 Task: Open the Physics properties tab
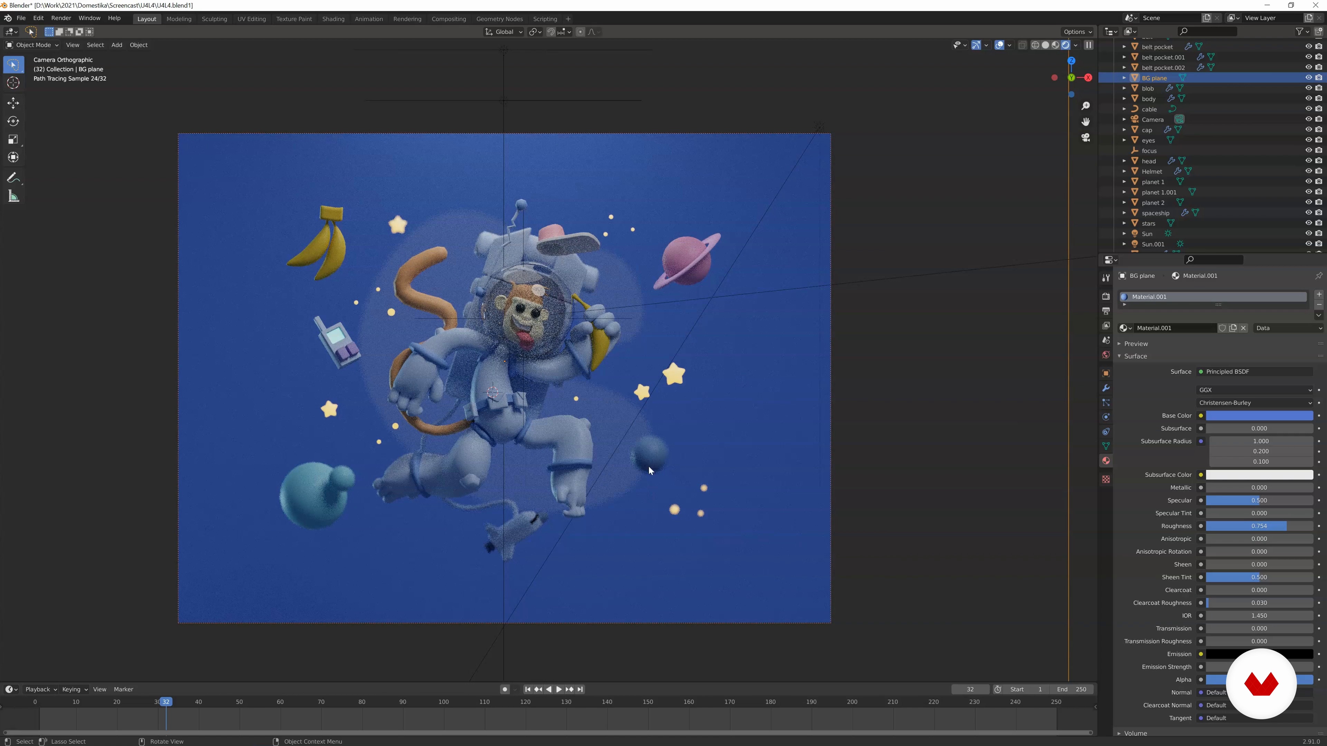click(1105, 417)
